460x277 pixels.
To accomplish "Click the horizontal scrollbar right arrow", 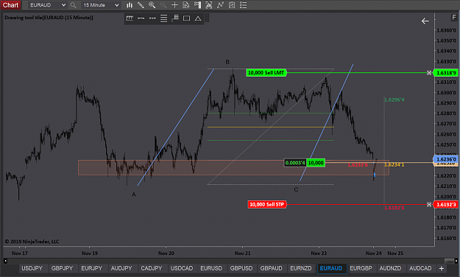I will 456,261.
